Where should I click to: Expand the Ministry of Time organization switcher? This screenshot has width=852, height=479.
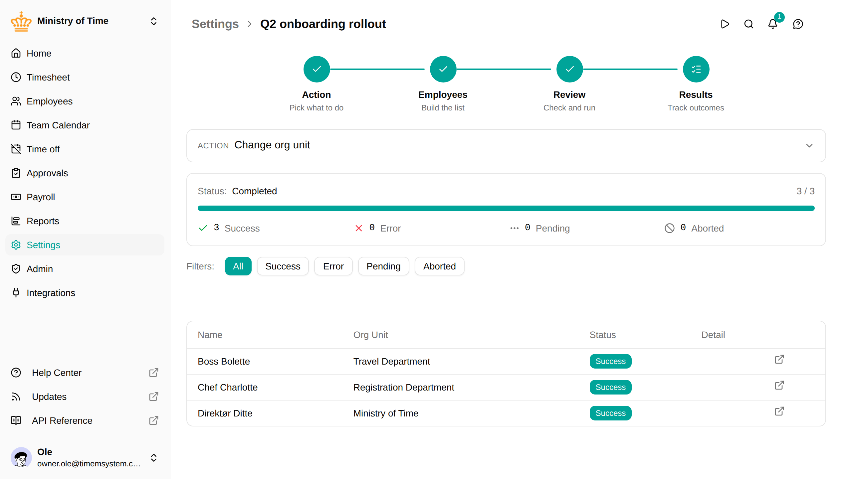[x=153, y=21]
